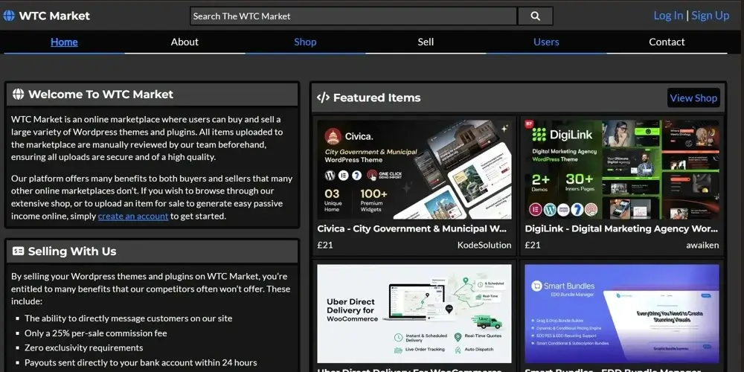Click seller name awaiken
Viewport: 744px width, 372px height.
(x=702, y=246)
